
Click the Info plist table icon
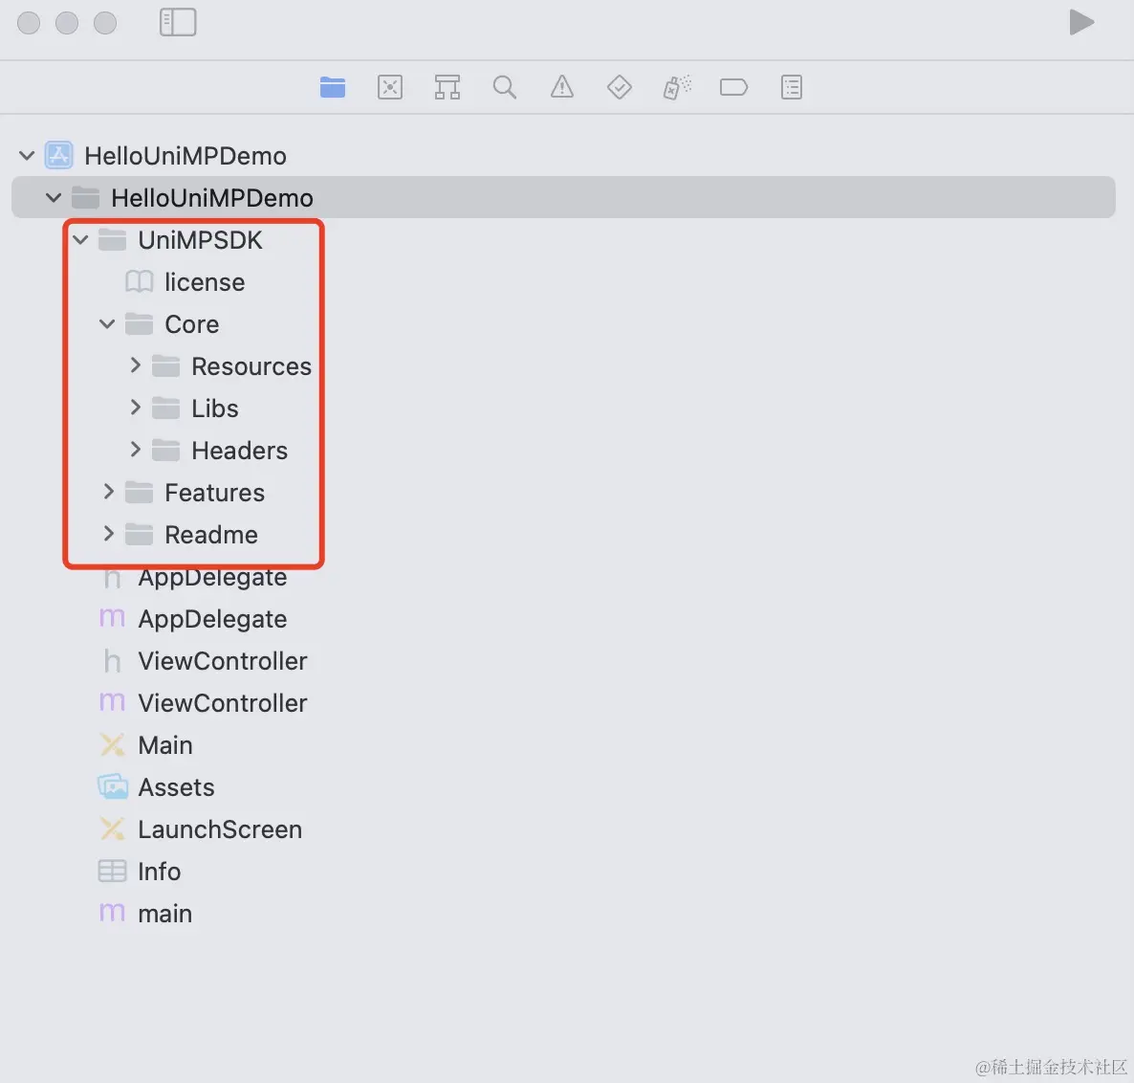tap(112, 871)
